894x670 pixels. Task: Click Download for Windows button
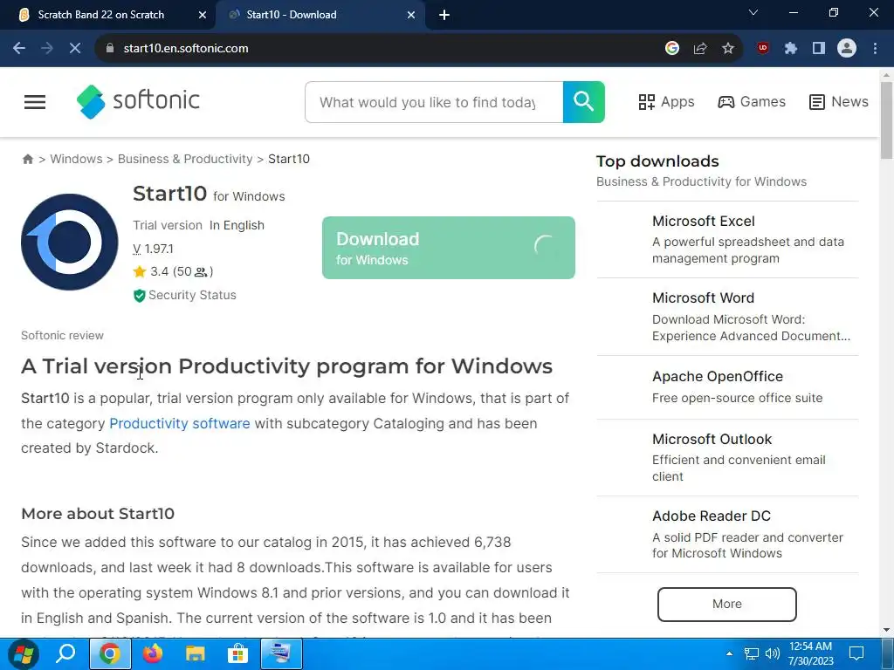[449, 248]
